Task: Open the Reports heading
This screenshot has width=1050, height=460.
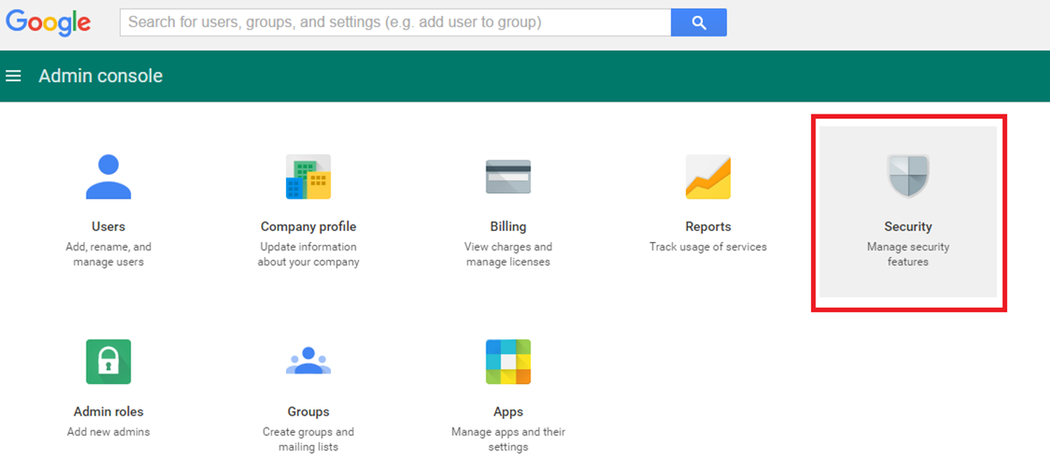Action: point(708,227)
